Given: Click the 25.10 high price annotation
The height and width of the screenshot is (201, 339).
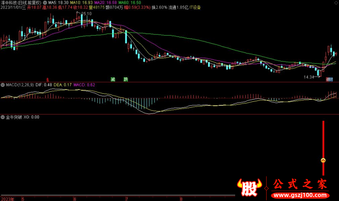Looking at the screenshot, I should tap(86, 14).
